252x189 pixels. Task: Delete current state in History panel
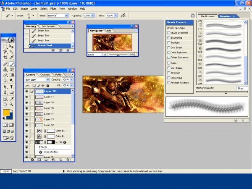click(x=68, y=50)
